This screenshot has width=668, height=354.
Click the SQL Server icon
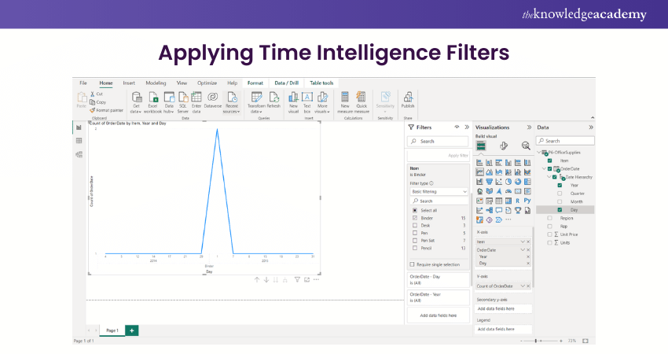183,99
